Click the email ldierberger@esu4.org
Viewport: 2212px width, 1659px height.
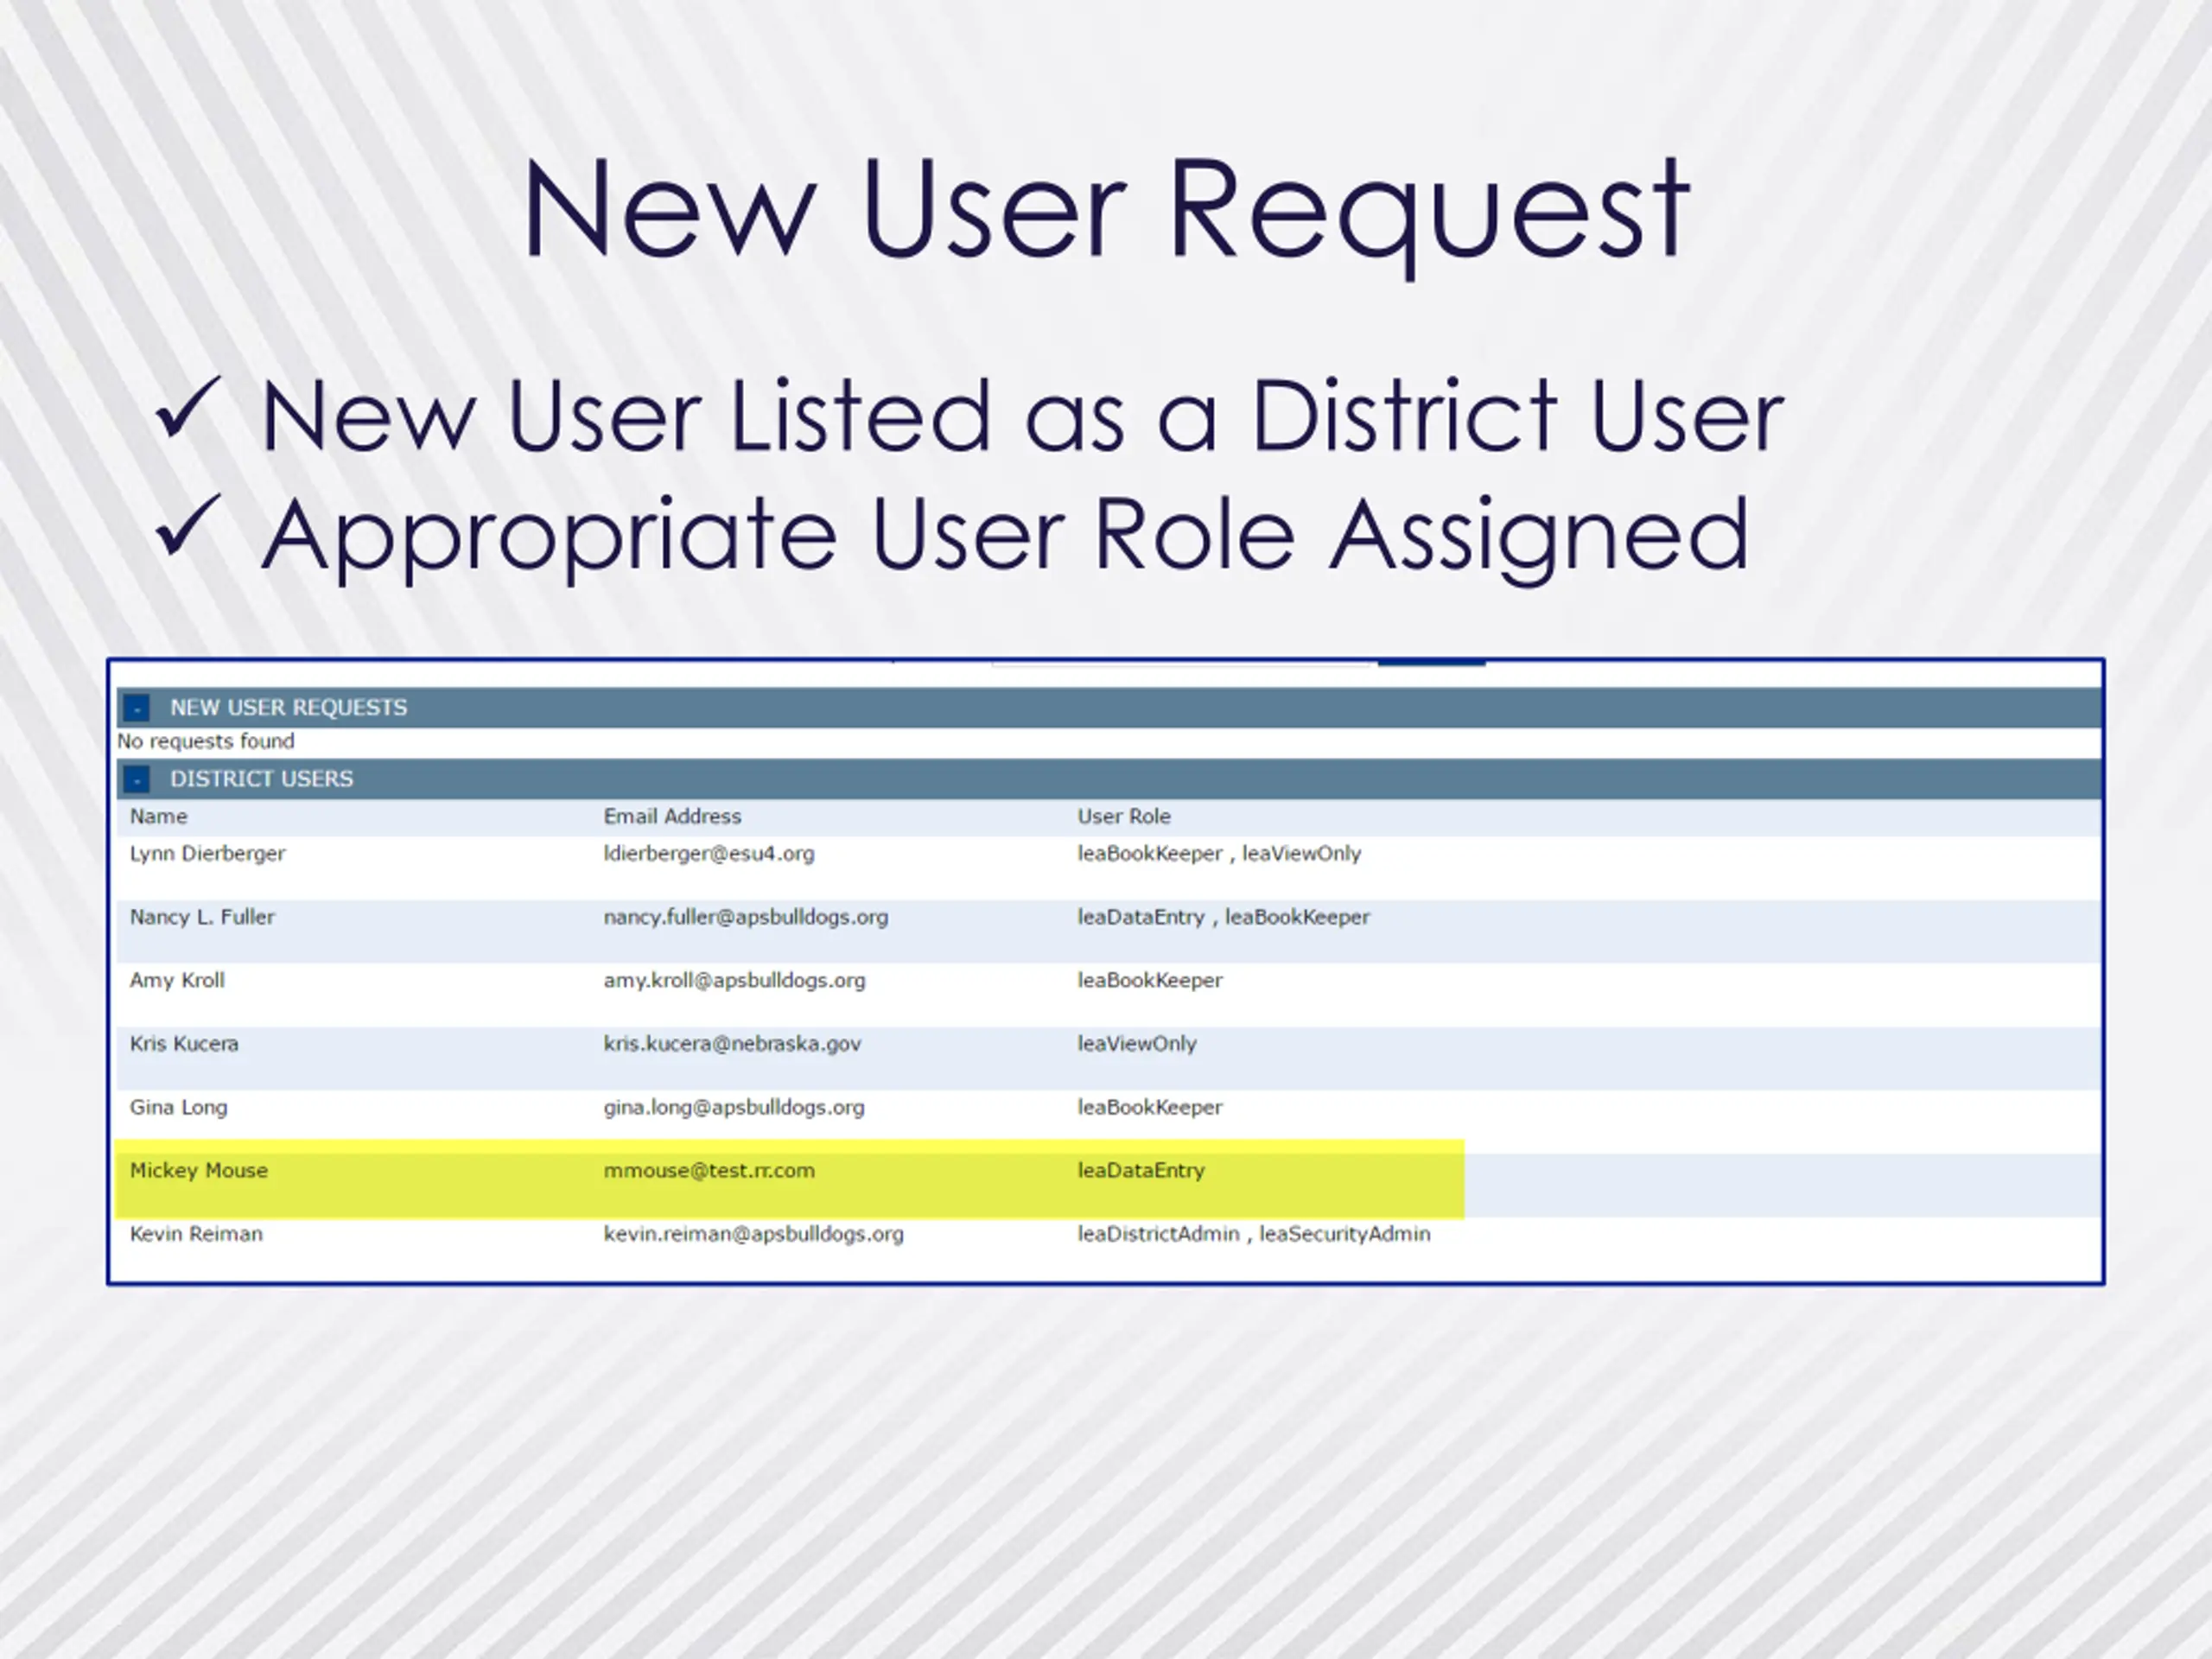coord(709,854)
